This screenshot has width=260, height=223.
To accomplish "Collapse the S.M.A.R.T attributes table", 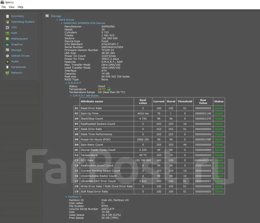I will pos(71,96).
